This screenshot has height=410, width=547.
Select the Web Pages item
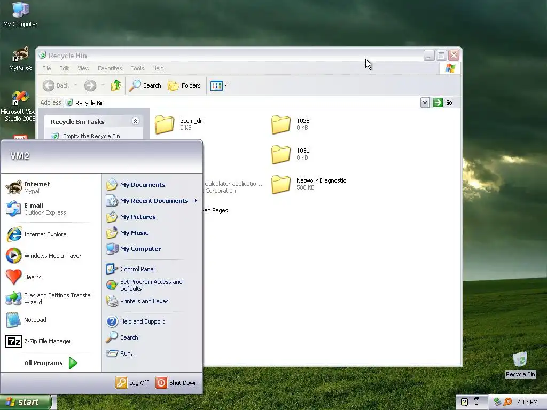215,210
